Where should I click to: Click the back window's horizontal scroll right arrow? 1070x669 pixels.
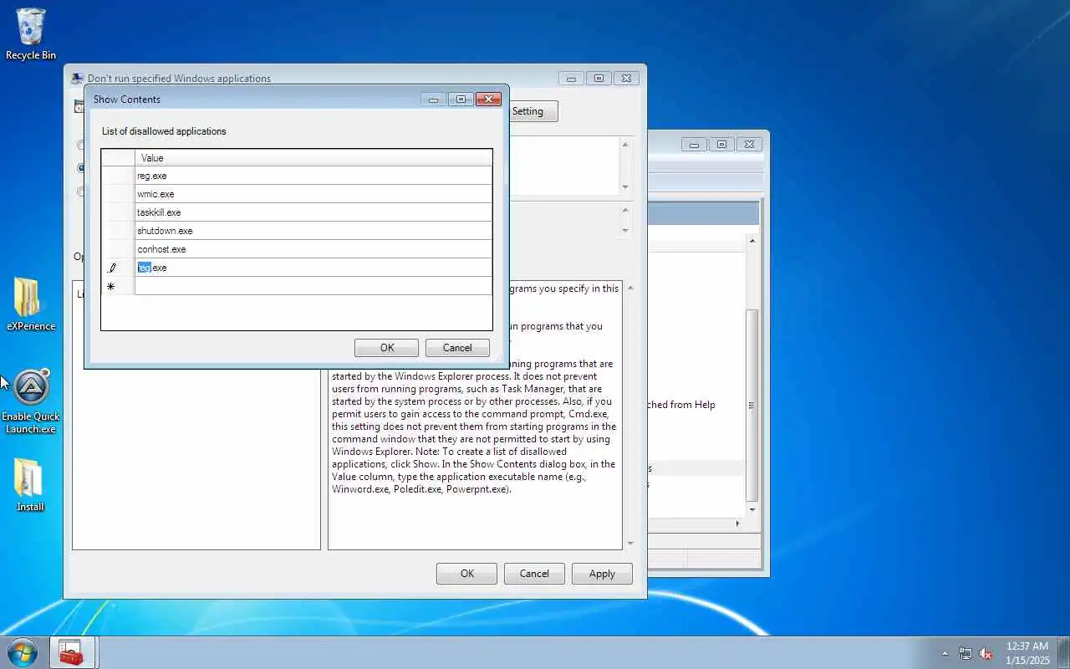(x=737, y=523)
